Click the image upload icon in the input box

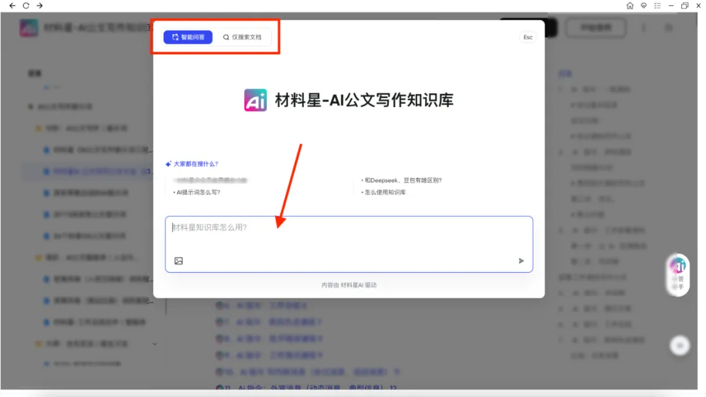tap(178, 261)
